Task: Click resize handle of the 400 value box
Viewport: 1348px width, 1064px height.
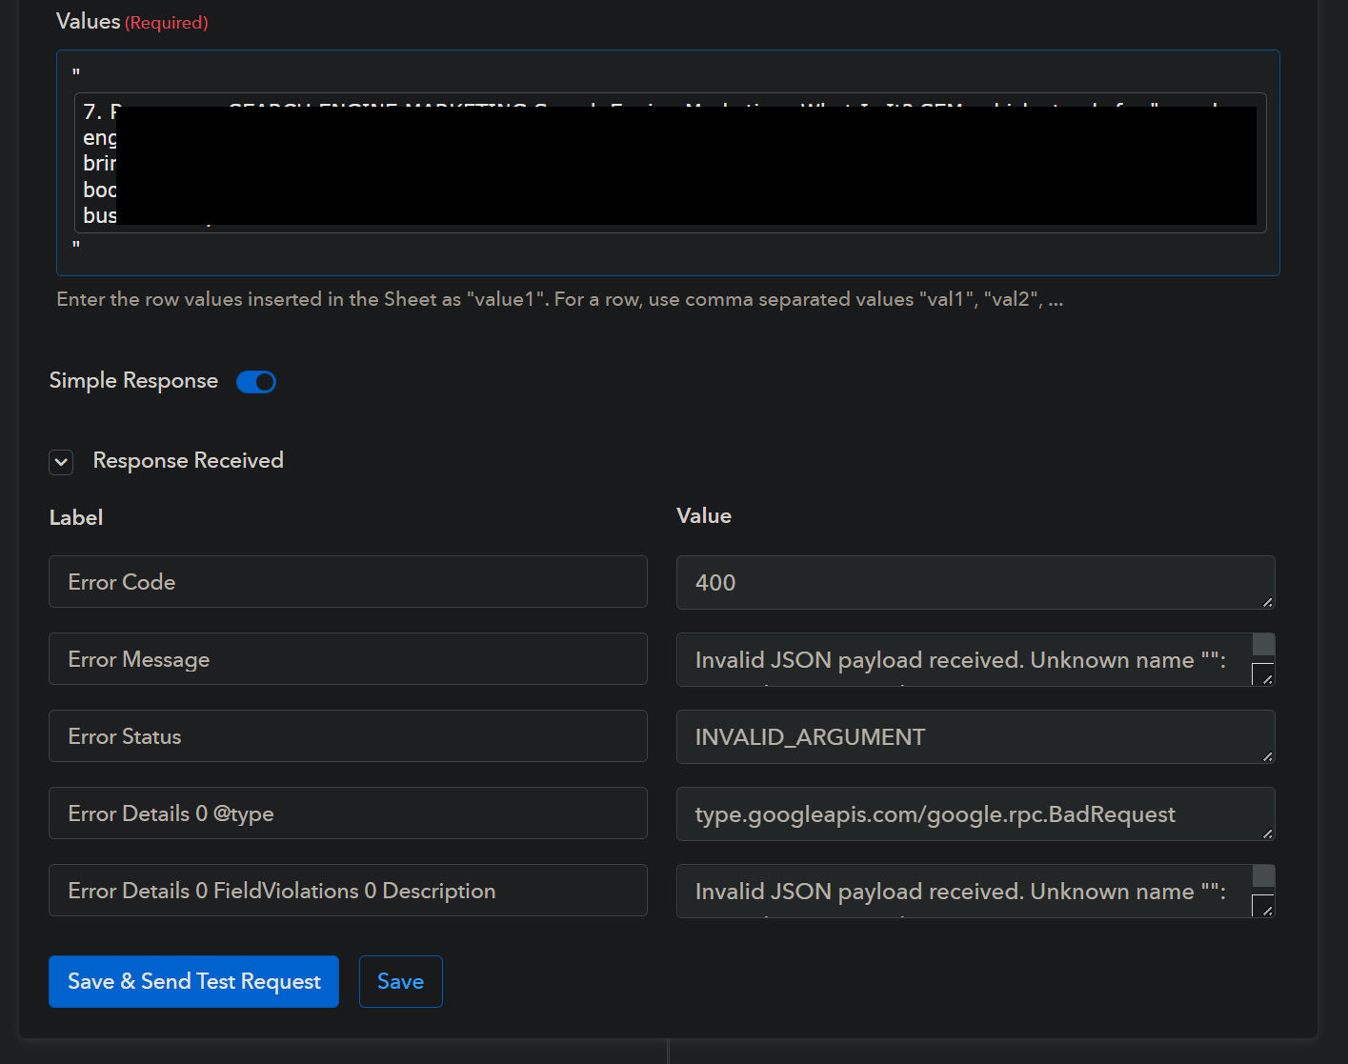Action: click(1267, 602)
